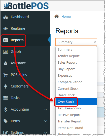Click the Reports list icon in sidebar
The image size is (106, 136).
[6, 40]
